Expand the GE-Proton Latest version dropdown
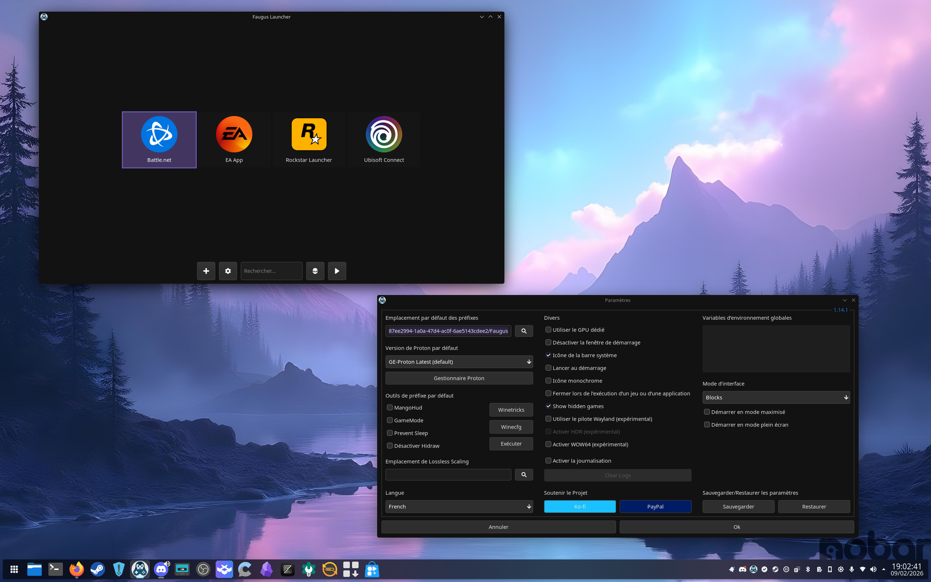Screen dimensions: 931x582 [459, 362]
